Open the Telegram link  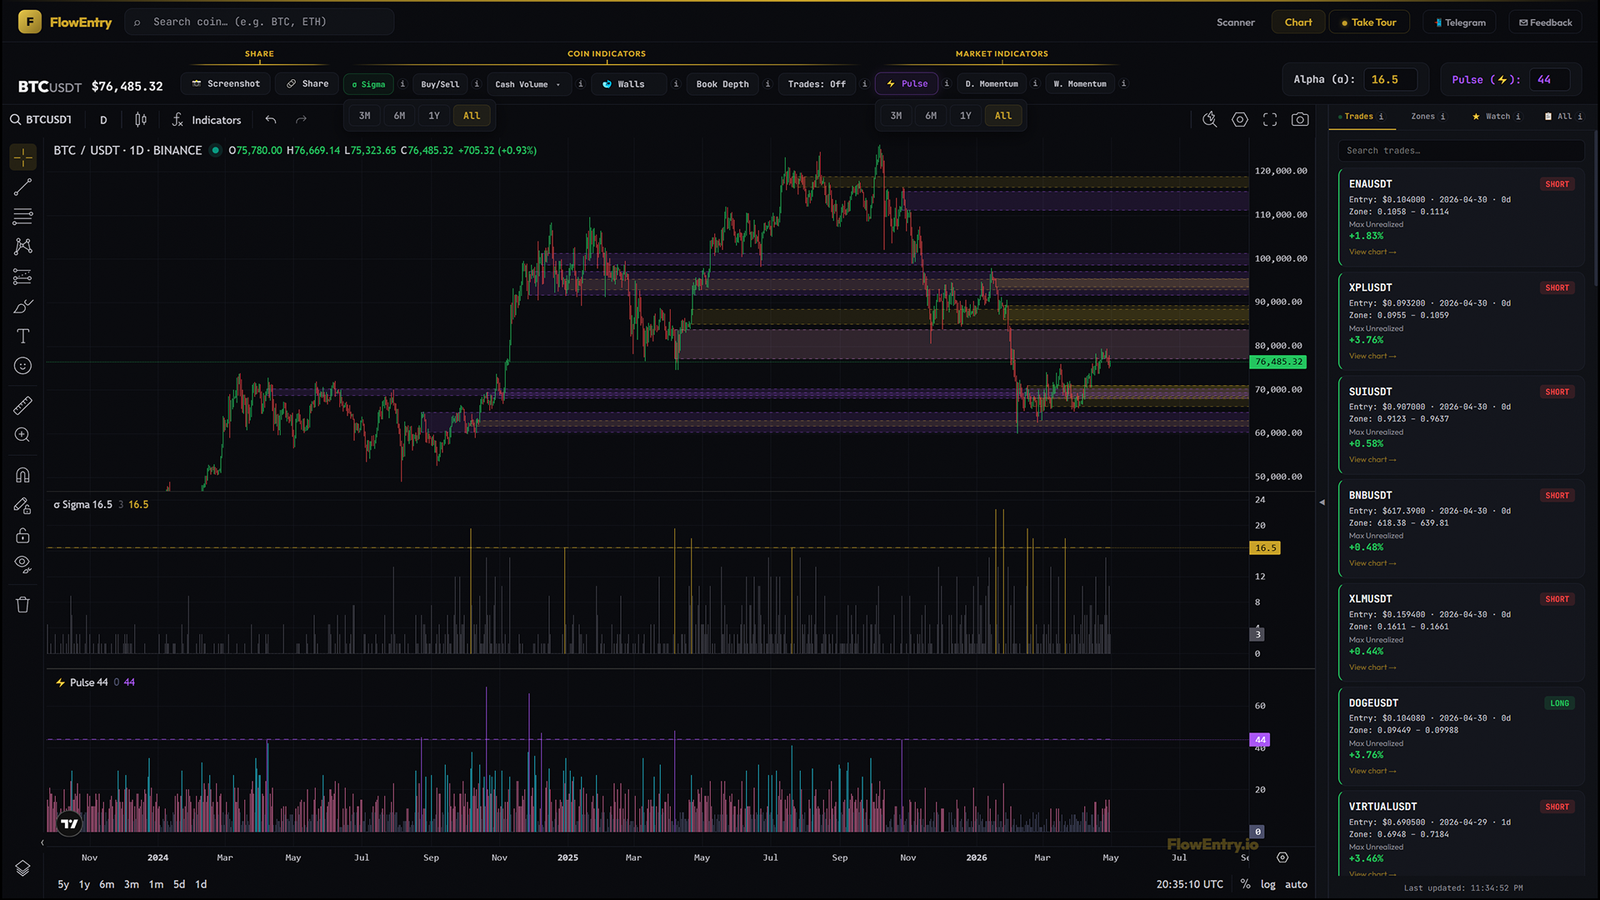tap(1459, 22)
